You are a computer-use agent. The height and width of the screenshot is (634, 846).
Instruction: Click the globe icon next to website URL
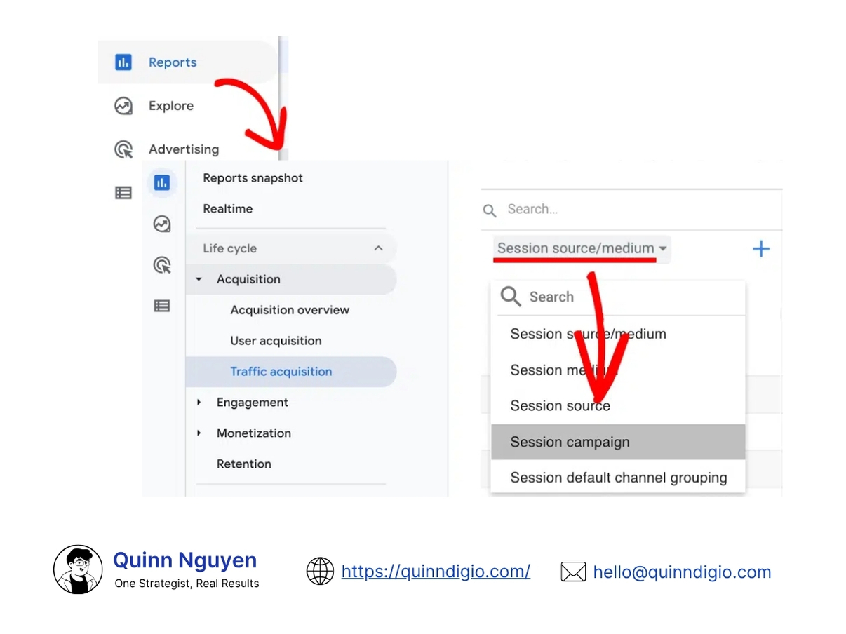pyautogui.click(x=320, y=572)
